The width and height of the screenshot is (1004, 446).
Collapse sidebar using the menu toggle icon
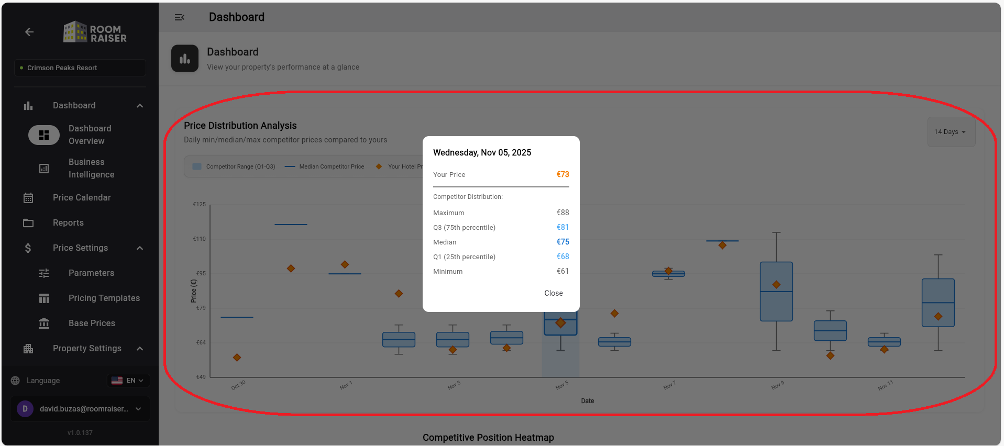(x=179, y=17)
